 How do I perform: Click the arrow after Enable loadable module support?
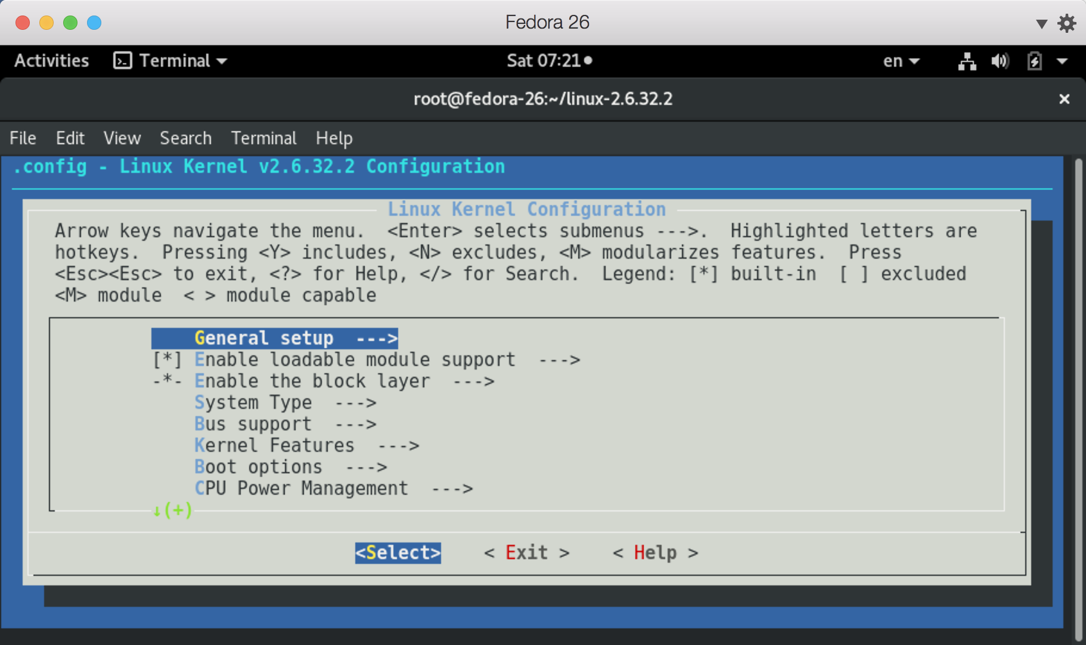pos(559,360)
